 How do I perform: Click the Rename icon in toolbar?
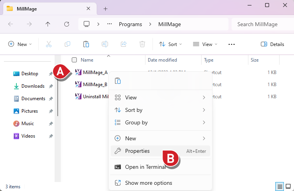point(105,44)
